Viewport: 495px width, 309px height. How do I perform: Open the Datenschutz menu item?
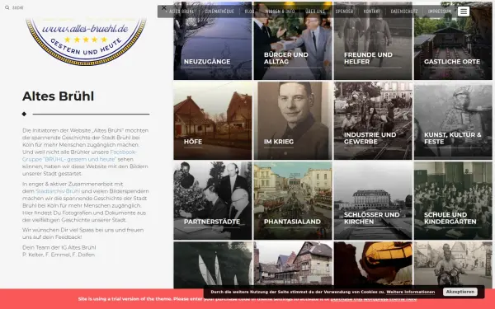point(404,12)
